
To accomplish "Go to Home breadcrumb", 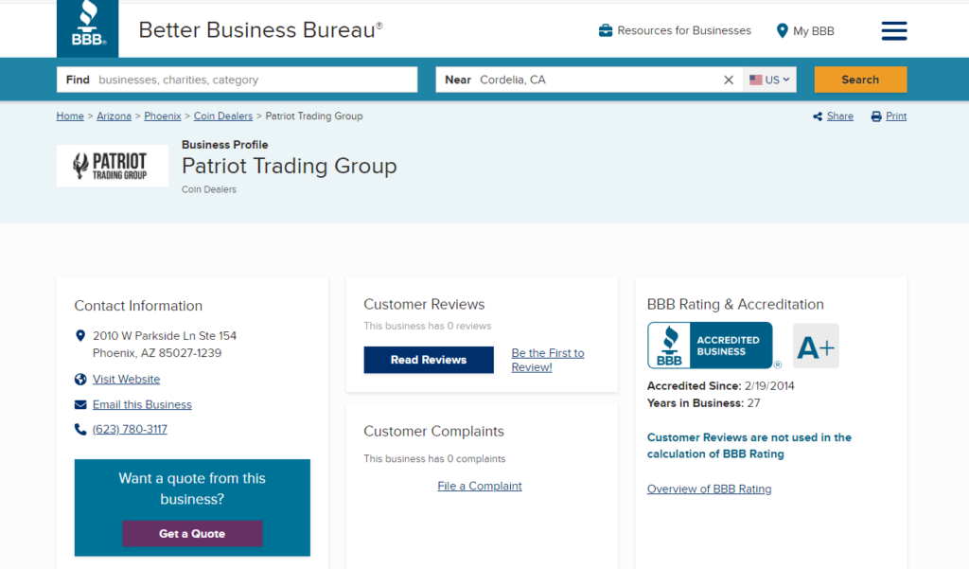I will [x=70, y=116].
